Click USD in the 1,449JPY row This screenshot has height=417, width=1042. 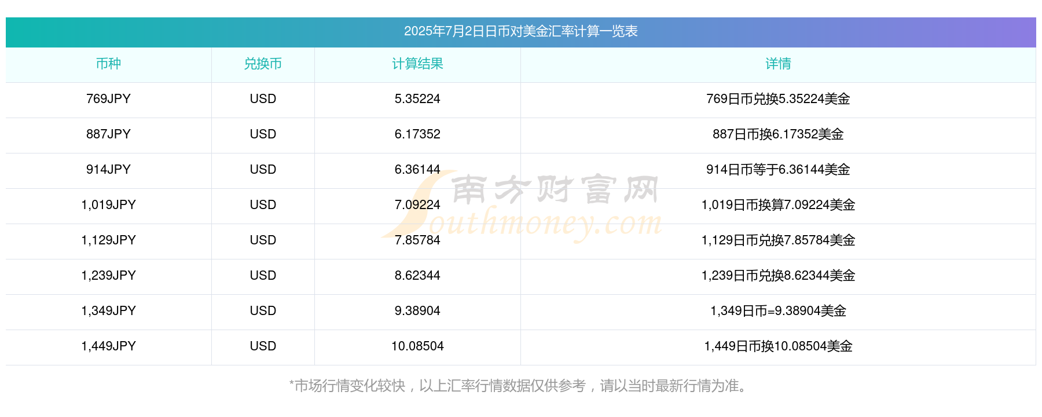(263, 346)
